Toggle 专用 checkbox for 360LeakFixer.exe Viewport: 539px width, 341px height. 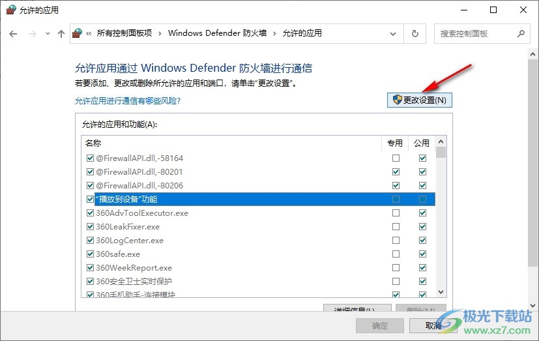pyautogui.click(x=396, y=226)
